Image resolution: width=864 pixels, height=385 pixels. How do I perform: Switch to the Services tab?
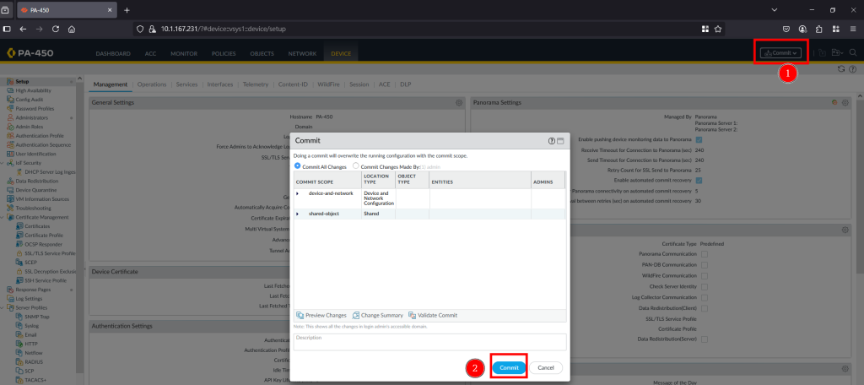pyautogui.click(x=186, y=84)
